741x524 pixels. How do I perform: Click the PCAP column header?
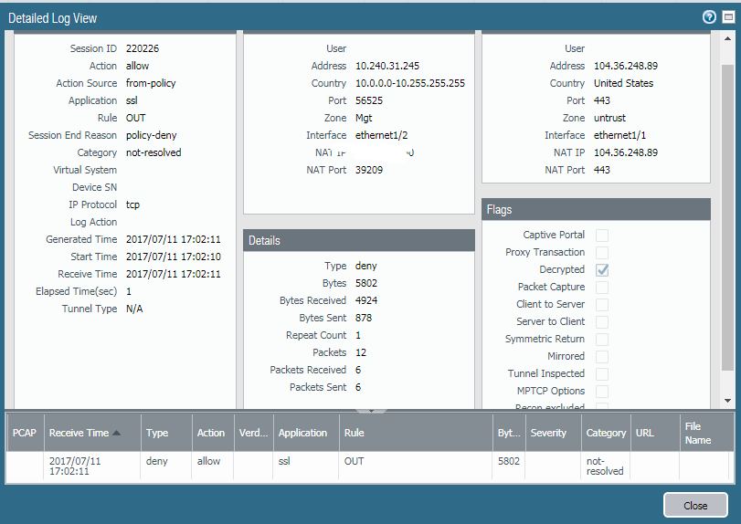click(x=25, y=433)
